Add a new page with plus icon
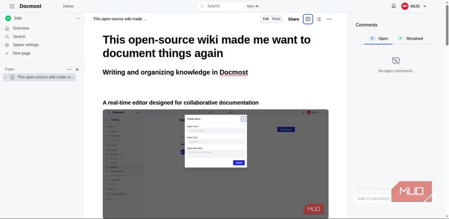 pos(77,69)
